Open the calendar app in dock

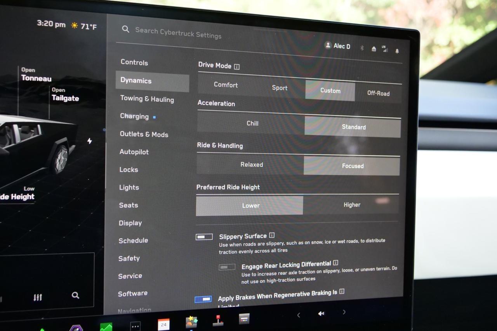coord(163,324)
